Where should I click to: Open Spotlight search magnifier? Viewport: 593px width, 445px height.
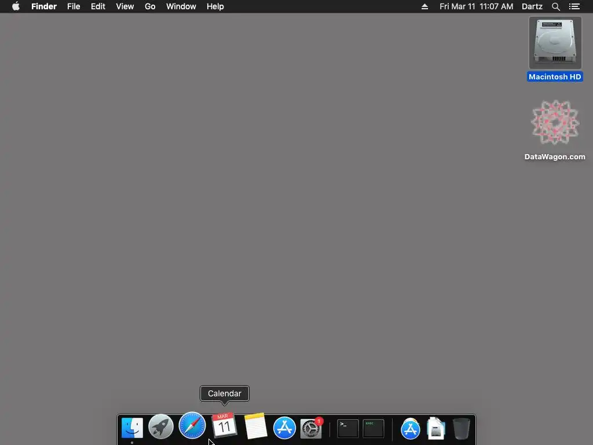[555, 6]
